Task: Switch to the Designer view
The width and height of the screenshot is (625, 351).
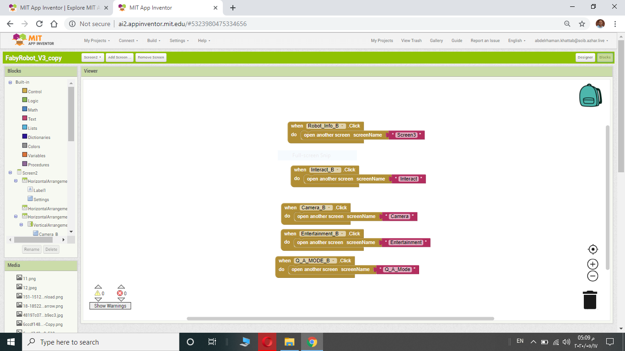Action: [x=585, y=58]
